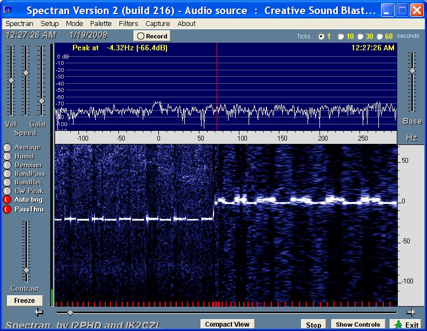The height and width of the screenshot is (331, 427).
Task: Open the Mode menu
Action: (75, 24)
